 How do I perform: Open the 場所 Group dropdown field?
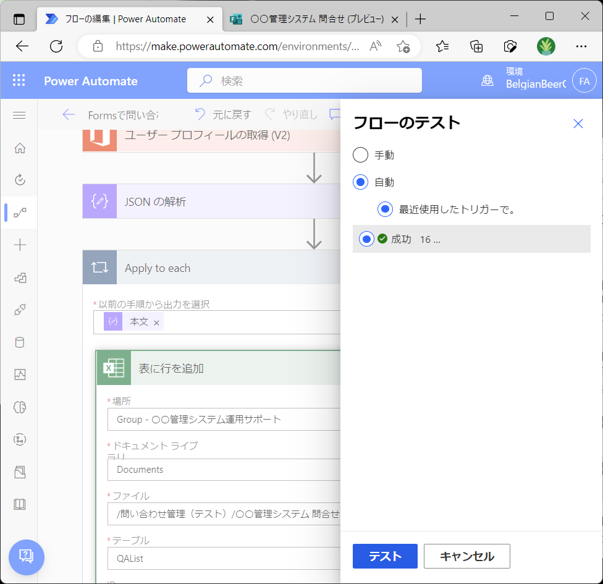click(224, 420)
